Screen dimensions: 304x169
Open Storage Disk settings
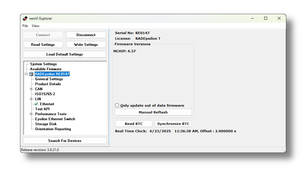46,124
